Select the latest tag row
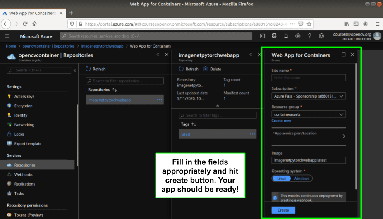 point(218,134)
